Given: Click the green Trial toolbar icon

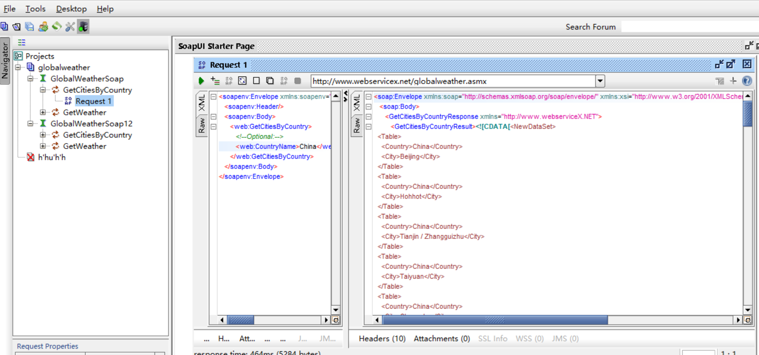Looking at the screenshot, I should tap(57, 27).
